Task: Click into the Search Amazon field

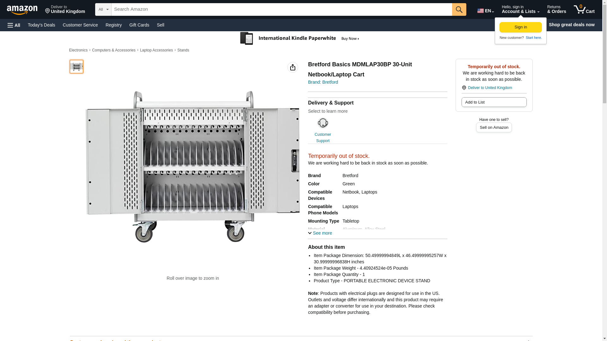Action: 281,9
